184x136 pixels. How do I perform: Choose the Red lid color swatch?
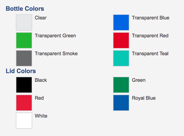click(x=24, y=103)
